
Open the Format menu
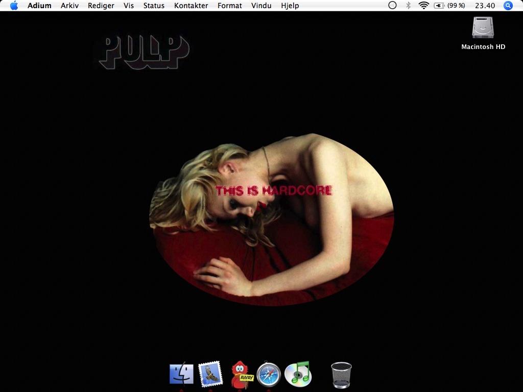[x=229, y=6]
